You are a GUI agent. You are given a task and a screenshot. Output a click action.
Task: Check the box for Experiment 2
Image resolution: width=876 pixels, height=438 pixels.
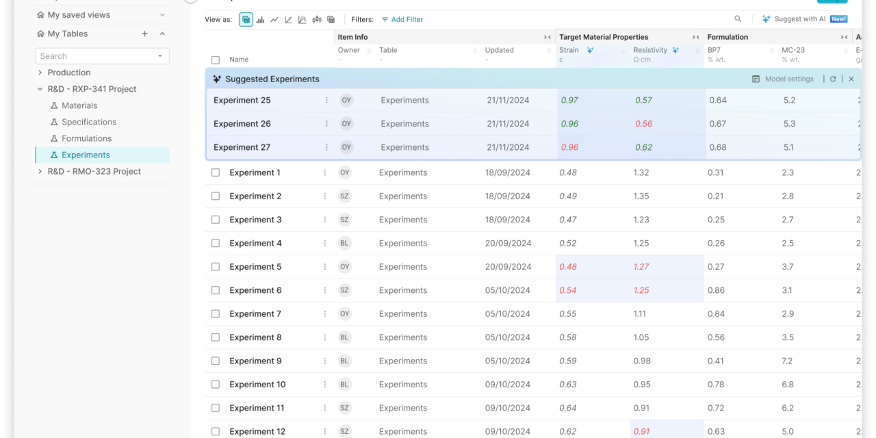tap(216, 196)
